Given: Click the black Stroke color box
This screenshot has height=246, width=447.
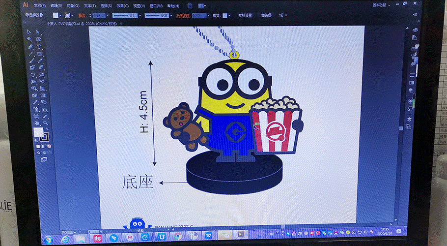Looking at the screenshot, I should tap(45, 137).
